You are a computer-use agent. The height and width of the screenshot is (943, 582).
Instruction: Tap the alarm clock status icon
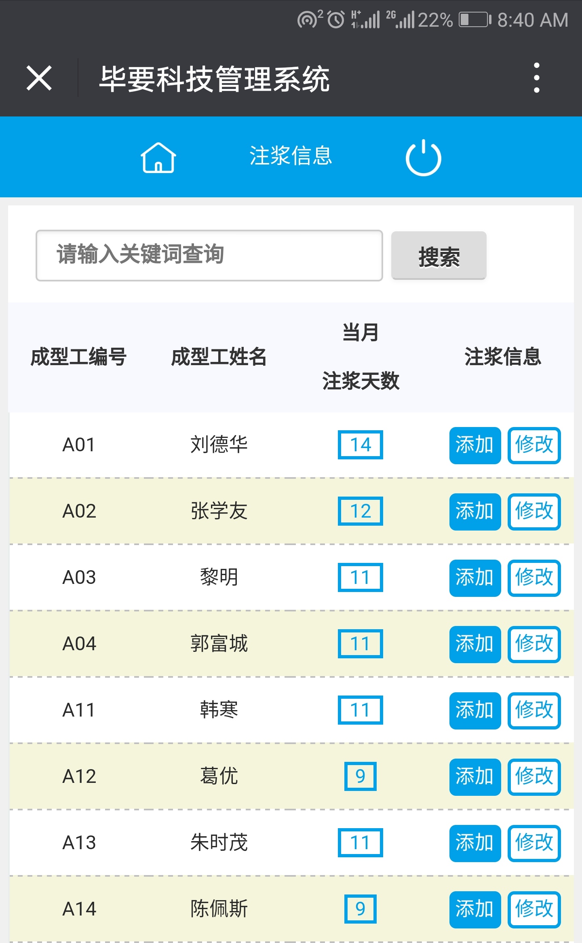(x=336, y=20)
